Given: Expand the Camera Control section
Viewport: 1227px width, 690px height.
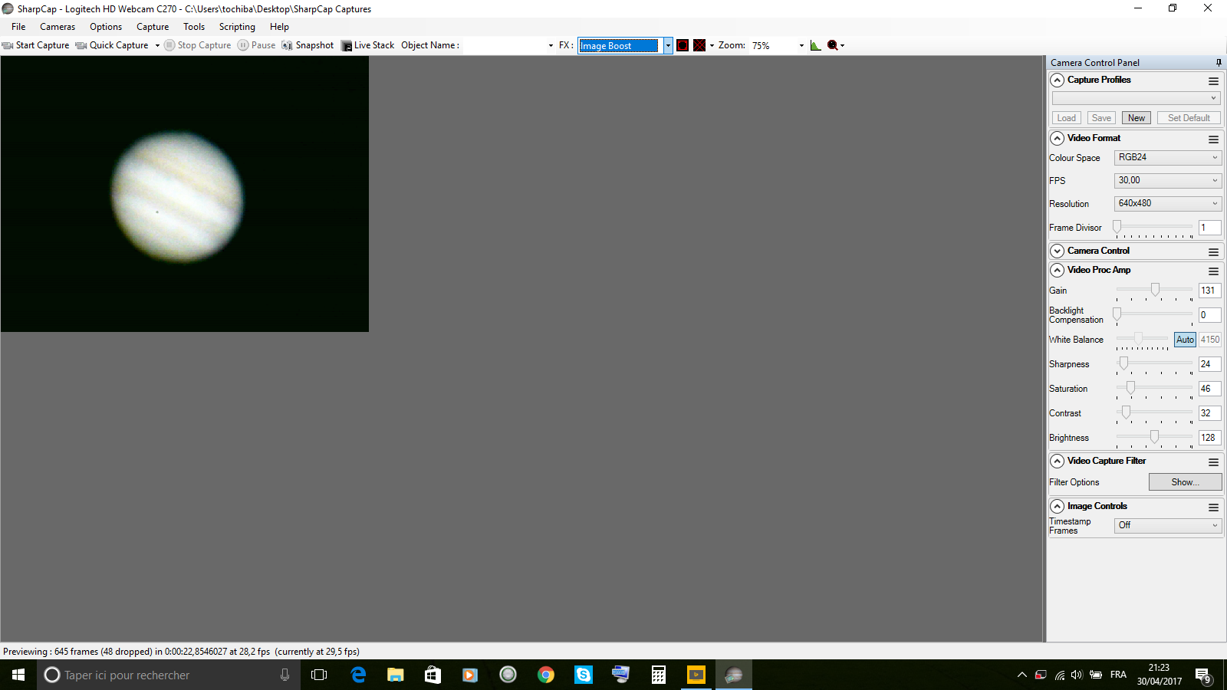Looking at the screenshot, I should tap(1057, 251).
